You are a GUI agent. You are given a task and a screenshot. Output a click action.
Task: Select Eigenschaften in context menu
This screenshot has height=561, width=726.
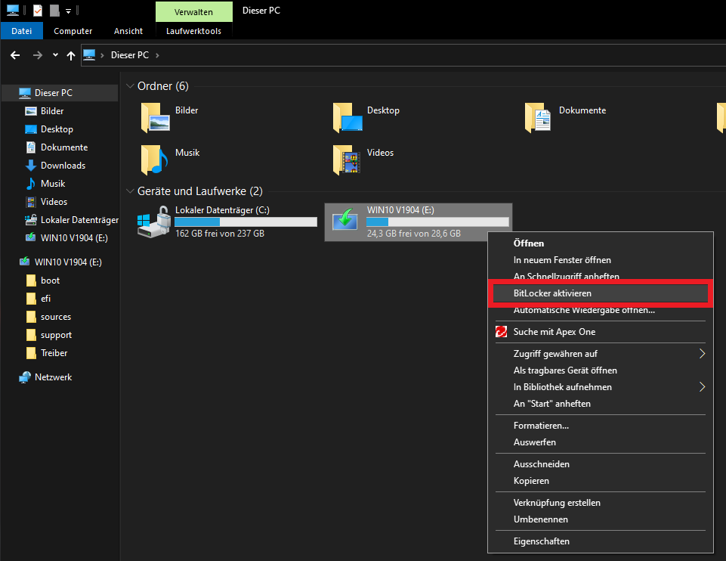[x=542, y=541]
